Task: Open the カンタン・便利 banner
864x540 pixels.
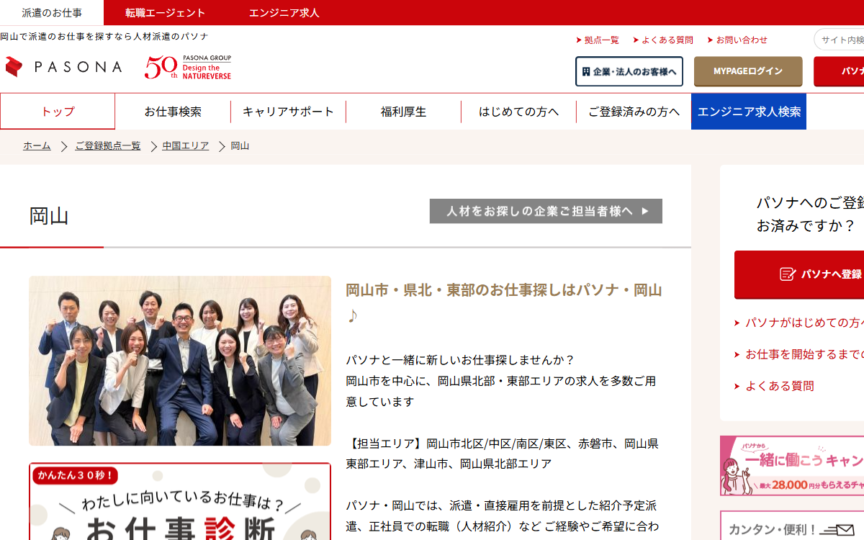Action: (x=792, y=526)
